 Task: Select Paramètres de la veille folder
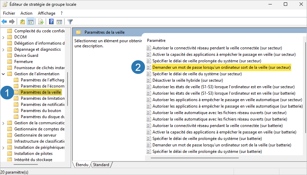[x=41, y=92]
